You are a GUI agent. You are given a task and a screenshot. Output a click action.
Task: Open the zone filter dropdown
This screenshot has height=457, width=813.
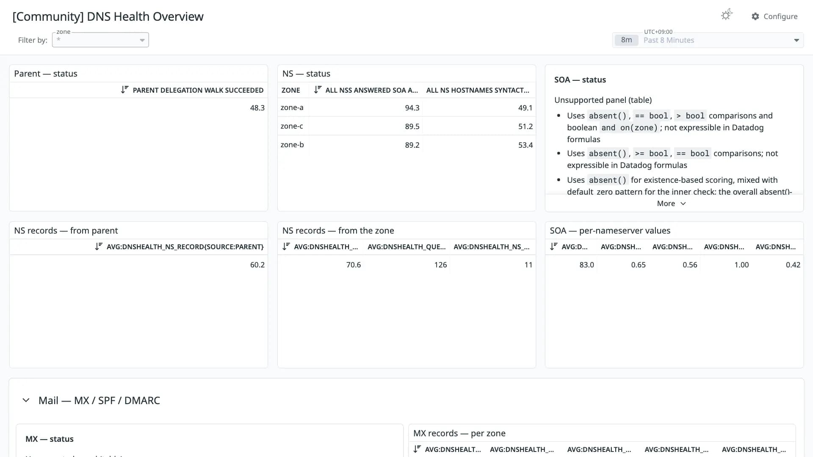(100, 40)
